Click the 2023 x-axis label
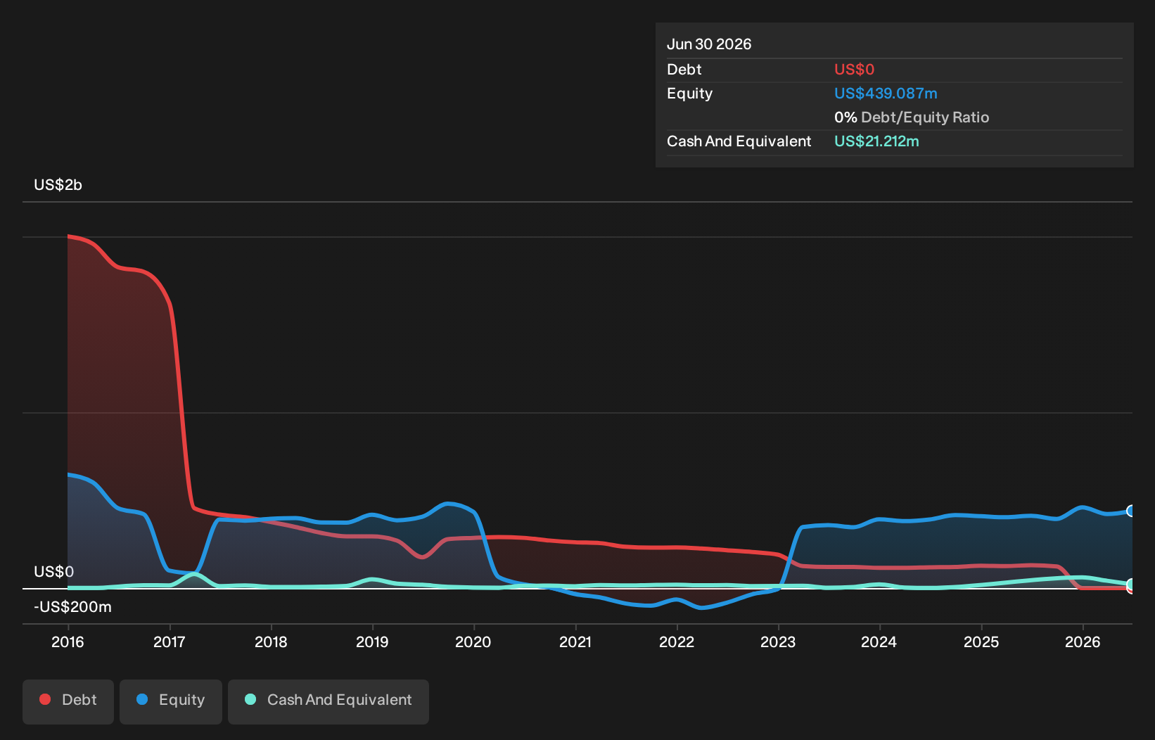The width and height of the screenshot is (1155, 740). [778, 642]
